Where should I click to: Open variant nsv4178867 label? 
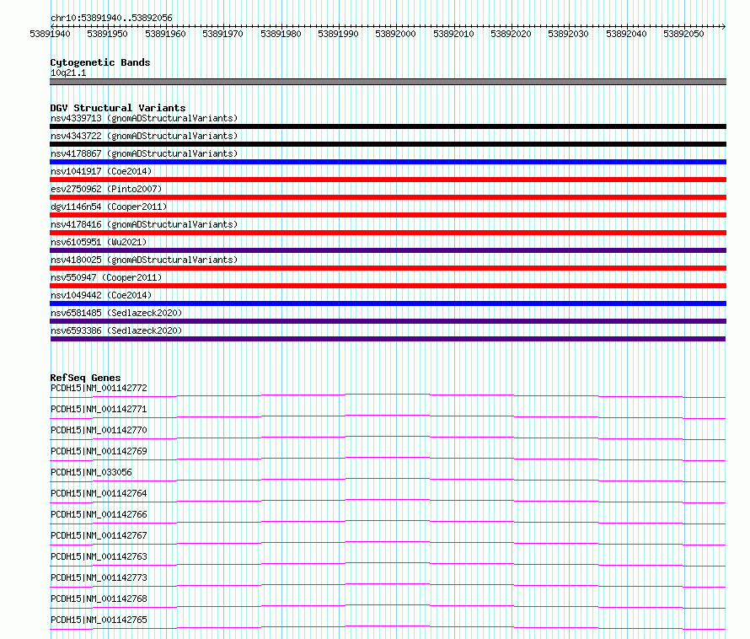pos(144,153)
